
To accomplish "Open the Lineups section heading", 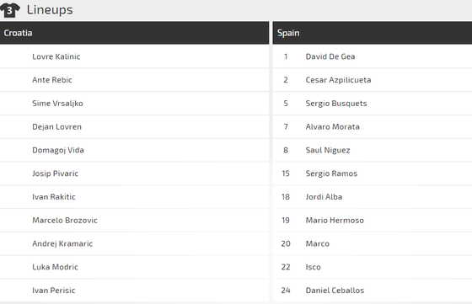I will 50,10.
